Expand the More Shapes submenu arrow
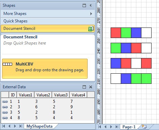The width and height of the screenshot is (159, 130). 91,14
